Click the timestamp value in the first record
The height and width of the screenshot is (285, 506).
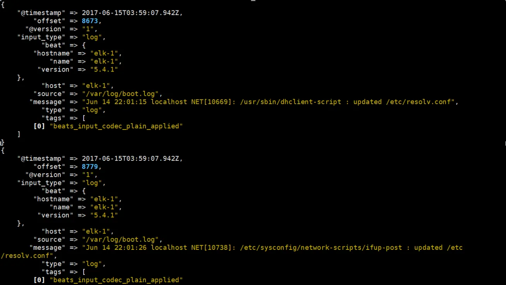pos(131,13)
